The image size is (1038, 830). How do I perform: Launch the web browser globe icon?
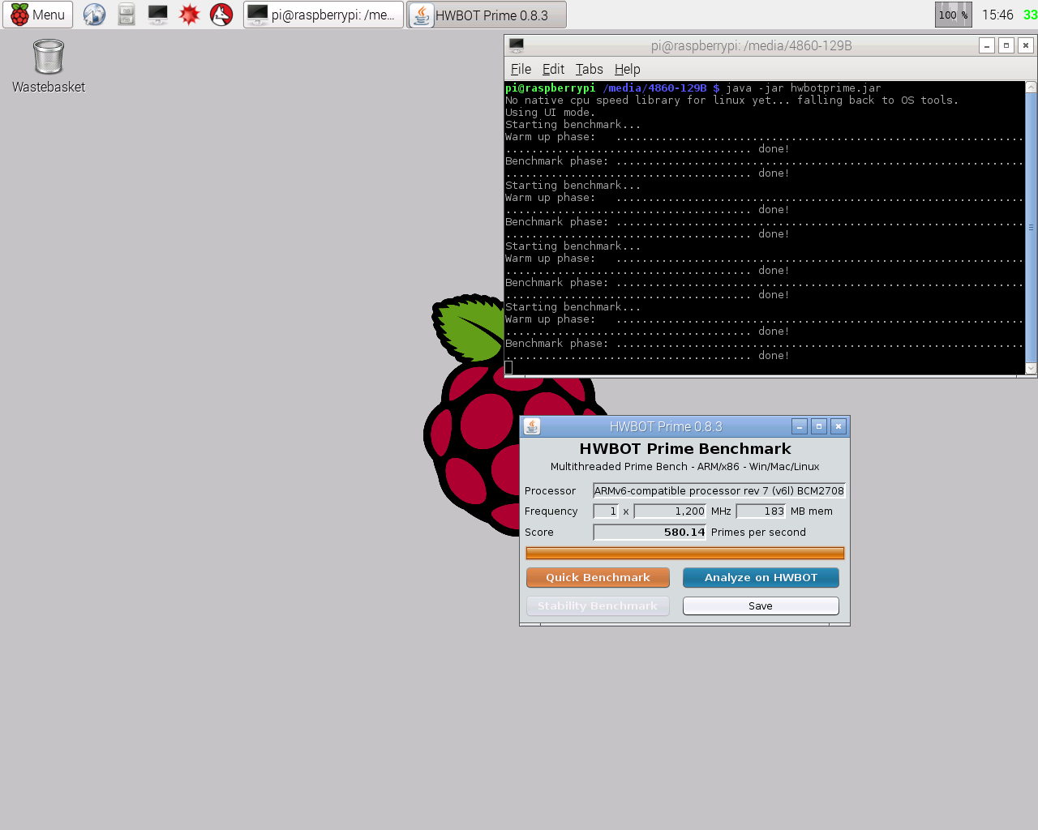click(x=94, y=15)
